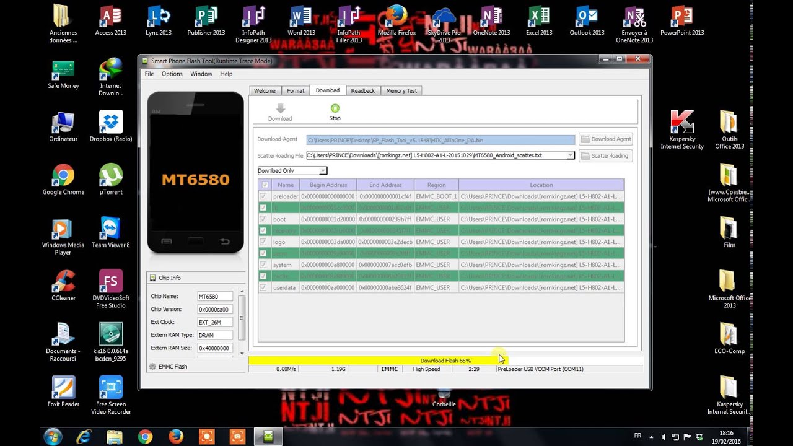Screen dimensions: 793x446
Task: Open Word 2013 desktop shortcut
Action: pos(301,21)
